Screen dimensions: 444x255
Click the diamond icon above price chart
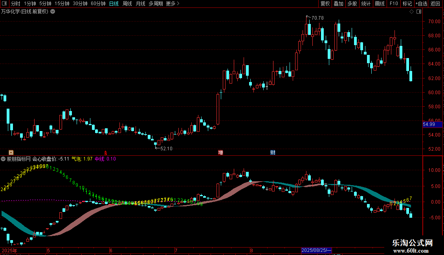coord(412,12)
